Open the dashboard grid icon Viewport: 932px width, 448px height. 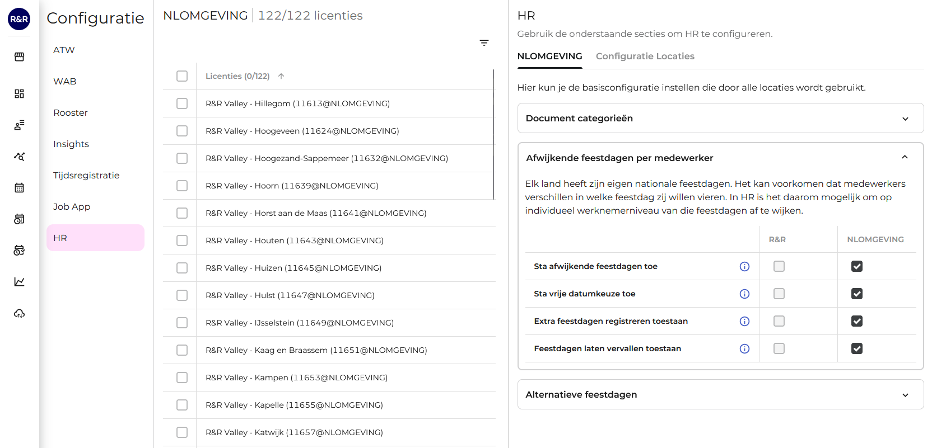click(19, 93)
